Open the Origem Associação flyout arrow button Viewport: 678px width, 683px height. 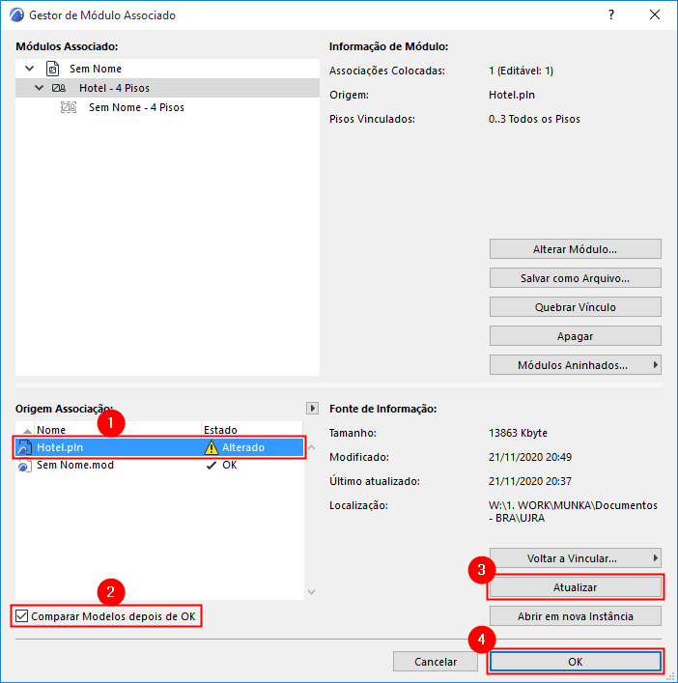coord(312,408)
